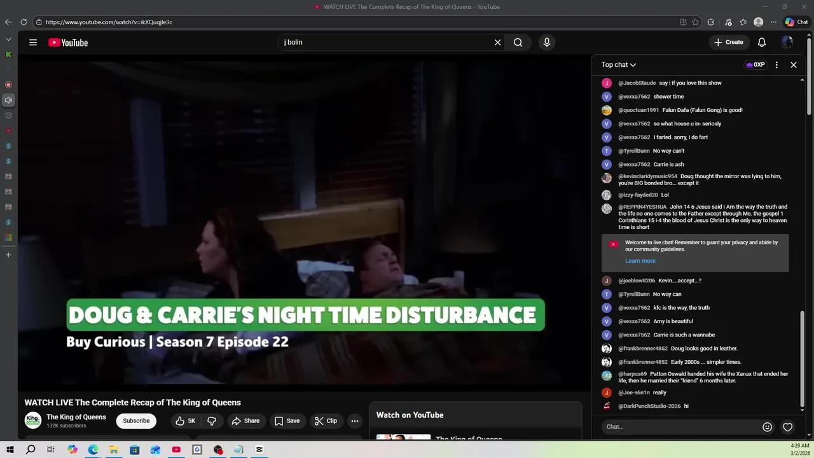Select the speaker audio tab in sidebar
Viewport: 814px width, 458px height.
(8, 100)
